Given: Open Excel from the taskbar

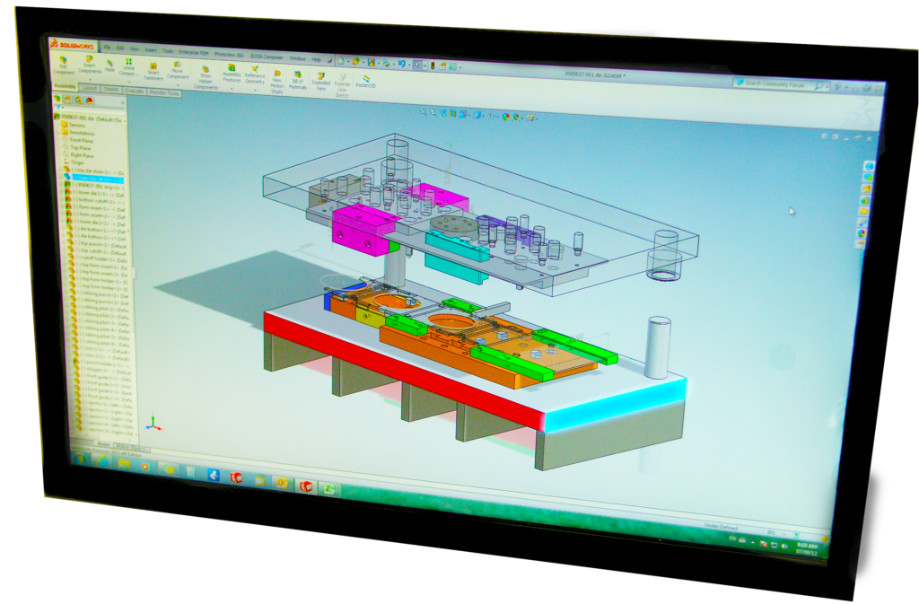Looking at the screenshot, I should (328, 488).
